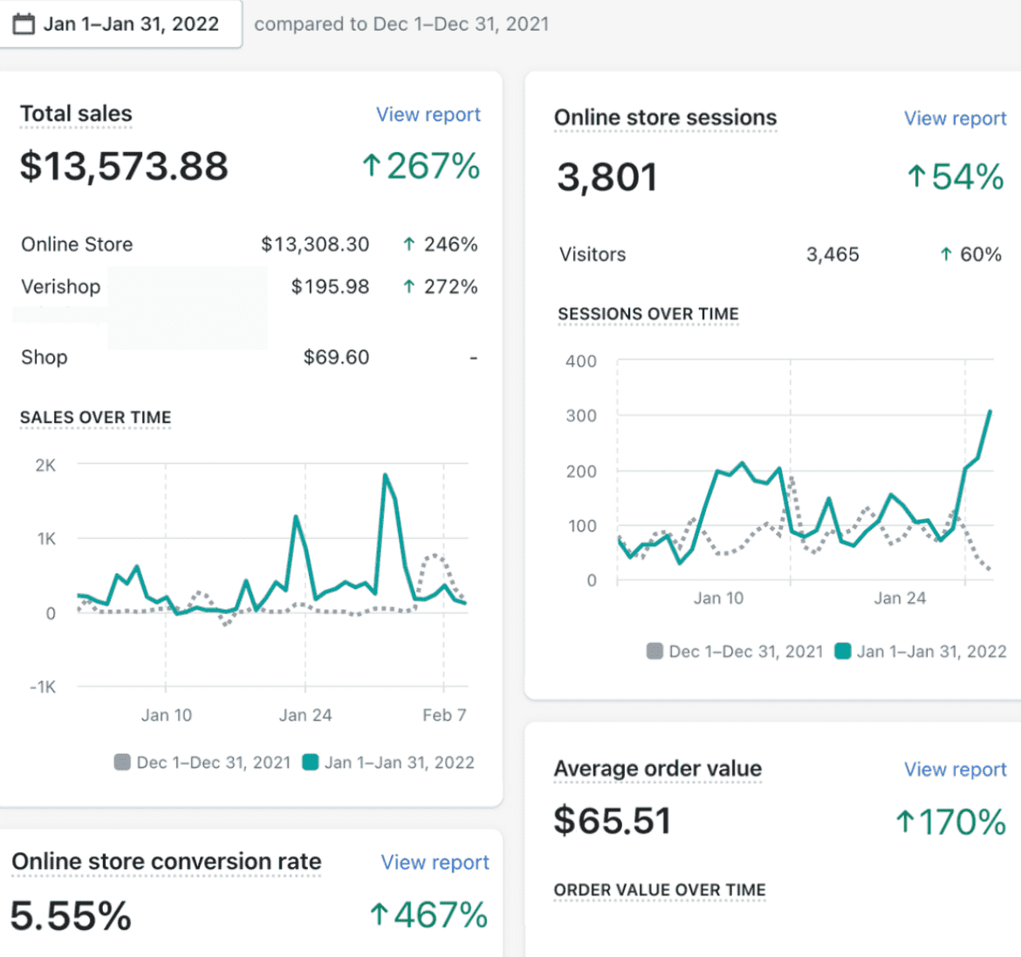Screen dimensions: 1021x957
Task: Click the Online store conversion rate title
Action: tap(167, 861)
